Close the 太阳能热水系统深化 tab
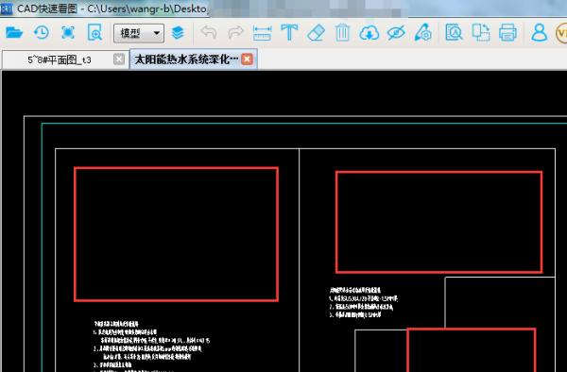Screen dimensions: 567x372 (247, 59)
